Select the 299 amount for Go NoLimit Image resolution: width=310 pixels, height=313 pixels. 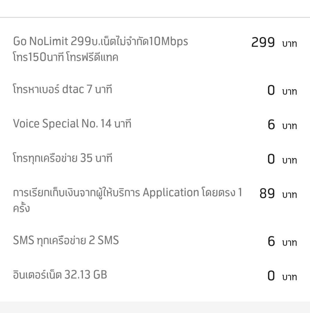tap(263, 43)
